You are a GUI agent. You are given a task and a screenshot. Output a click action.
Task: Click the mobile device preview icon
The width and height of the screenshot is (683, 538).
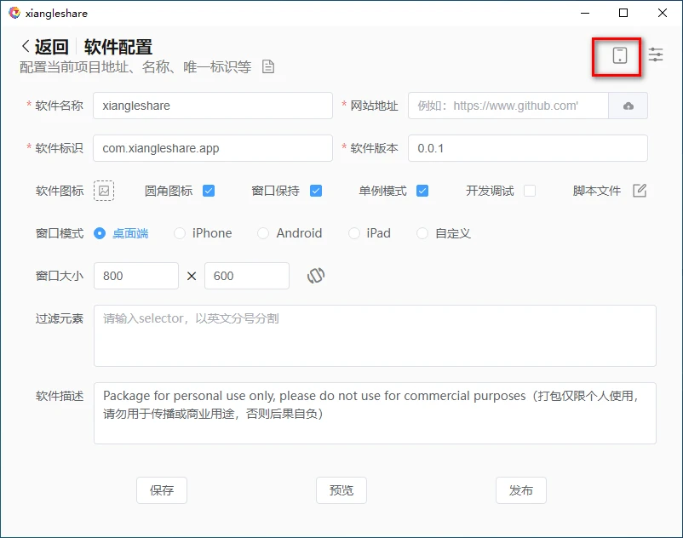[619, 55]
